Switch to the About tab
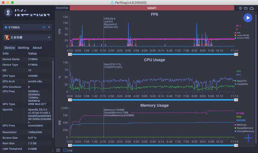The width and height of the screenshot is (258, 153). click(37, 47)
